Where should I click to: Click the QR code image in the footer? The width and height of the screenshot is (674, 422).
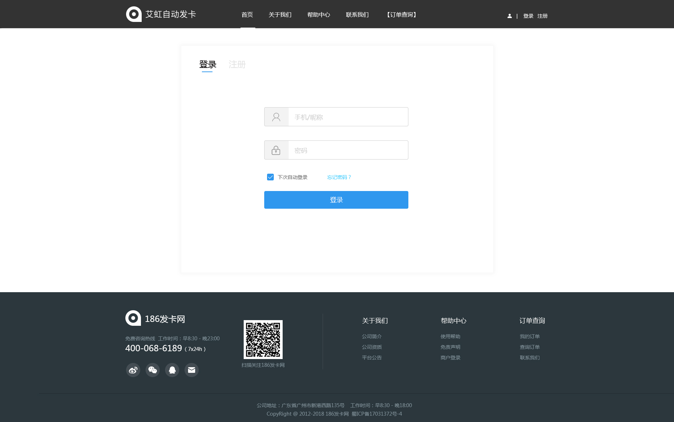click(263, 340)
